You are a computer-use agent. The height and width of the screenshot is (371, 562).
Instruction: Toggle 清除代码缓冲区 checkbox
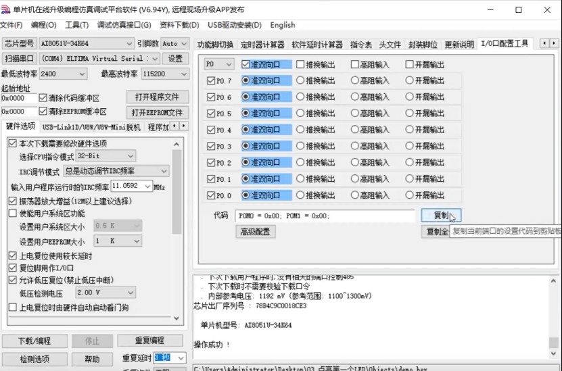click(43, 98)
